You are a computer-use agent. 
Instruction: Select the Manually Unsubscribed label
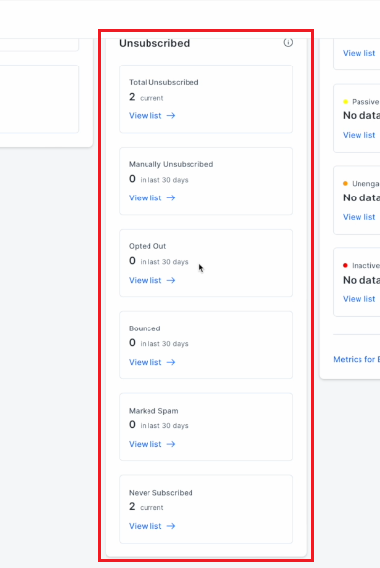[x=171, y=164]
